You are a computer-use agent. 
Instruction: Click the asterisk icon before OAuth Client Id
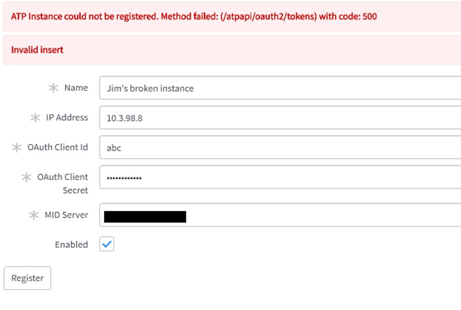17,148
